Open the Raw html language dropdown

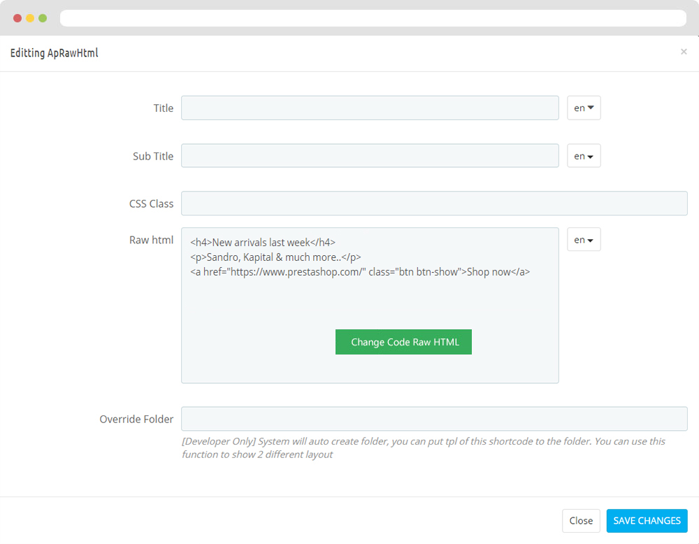pyautogui.click(x=584, y=239)
